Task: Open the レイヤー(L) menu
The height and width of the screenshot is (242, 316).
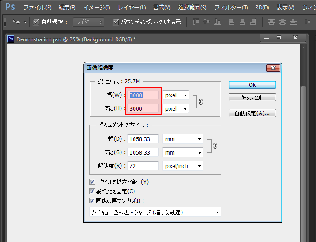Action: pyautogui.click(x=132, y=8)
